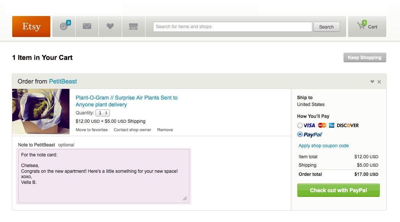
Task: Click the Plant-O-Gram product thumbnail
Action: [41, 111]
